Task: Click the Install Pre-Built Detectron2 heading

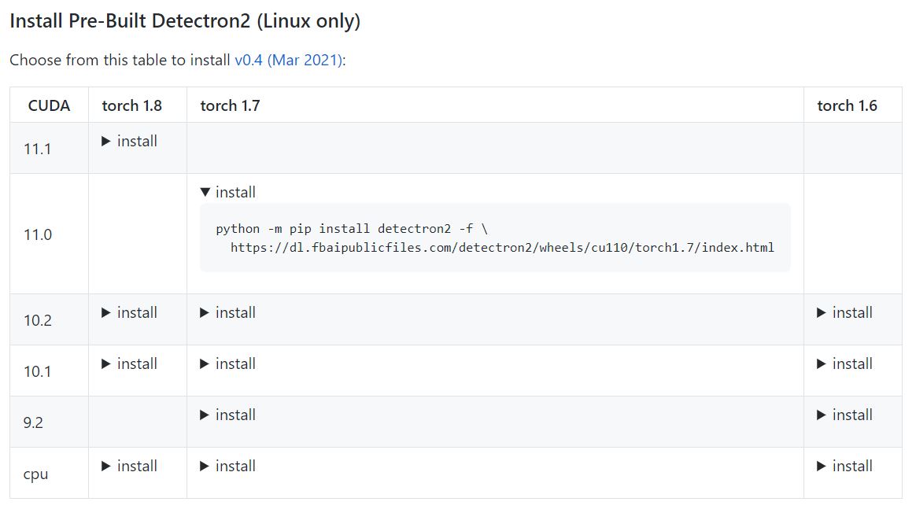Action: tap(184, 20)
